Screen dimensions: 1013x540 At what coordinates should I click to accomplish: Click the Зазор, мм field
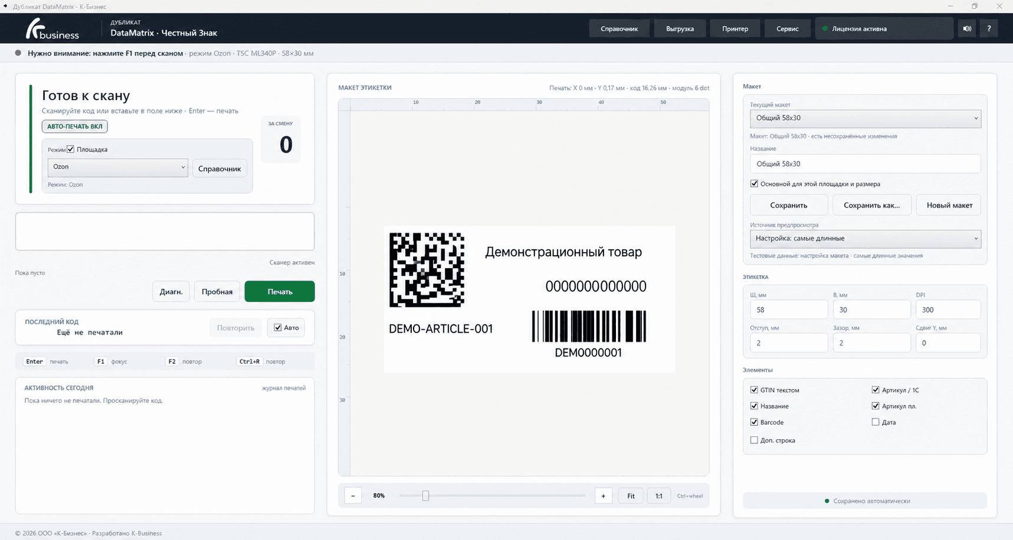[871, 343]
